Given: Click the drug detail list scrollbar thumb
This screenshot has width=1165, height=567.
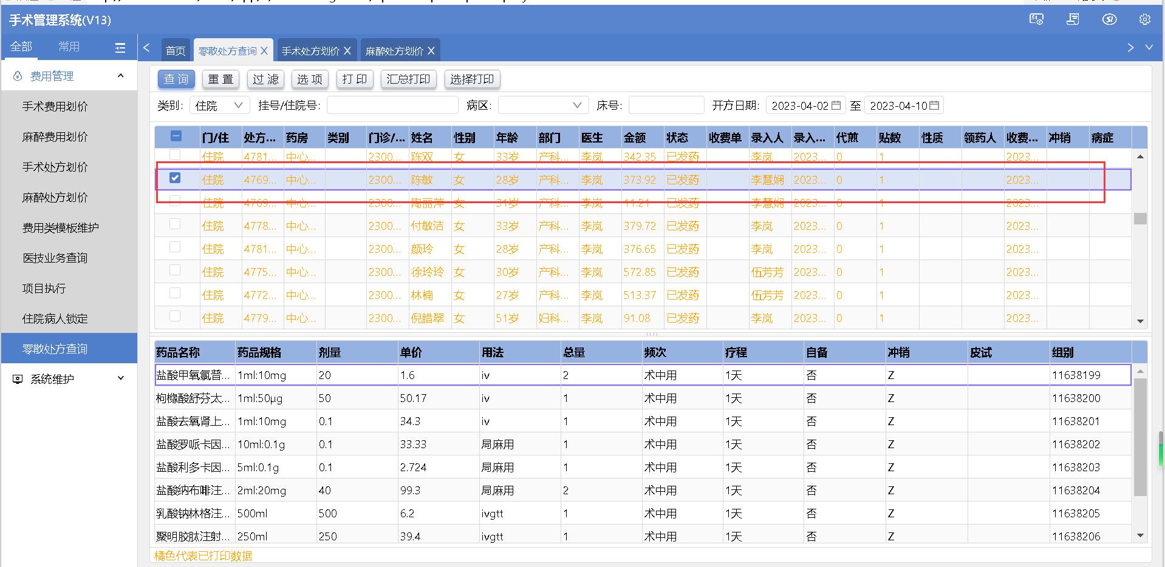Looking at the screenshot, I should [x=1140, y=437].
